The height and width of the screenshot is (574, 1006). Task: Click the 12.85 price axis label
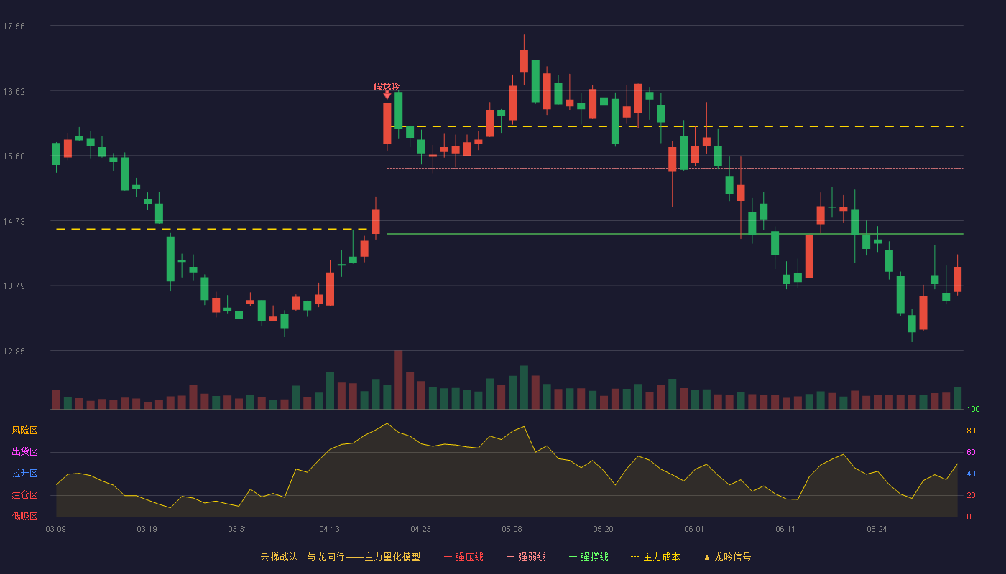(x=14, y=352)
